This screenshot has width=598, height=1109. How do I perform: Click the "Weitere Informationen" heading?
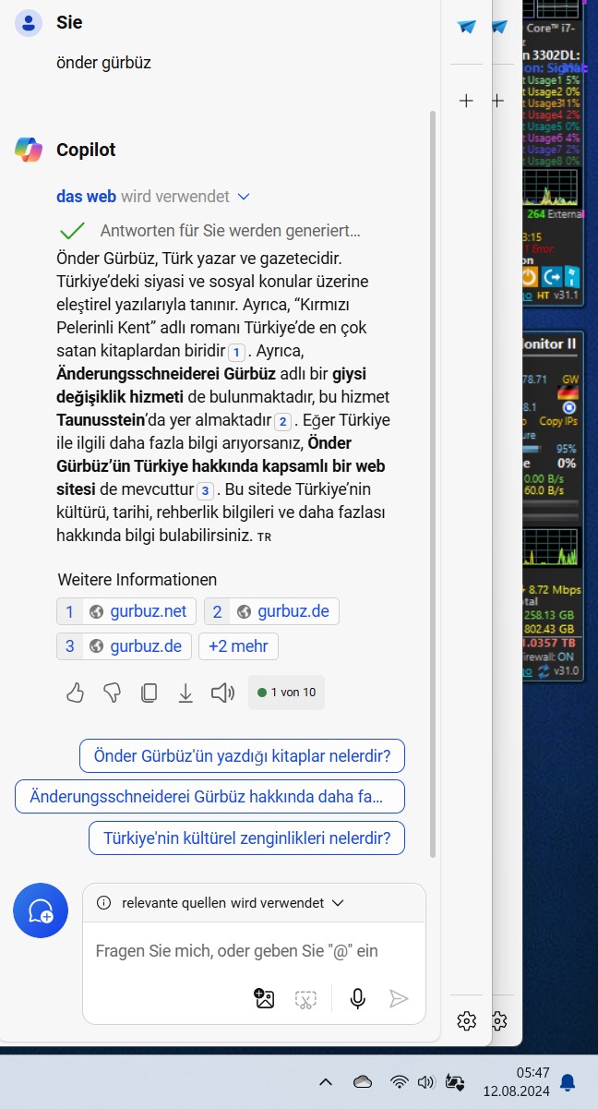[x=138, y=580]
